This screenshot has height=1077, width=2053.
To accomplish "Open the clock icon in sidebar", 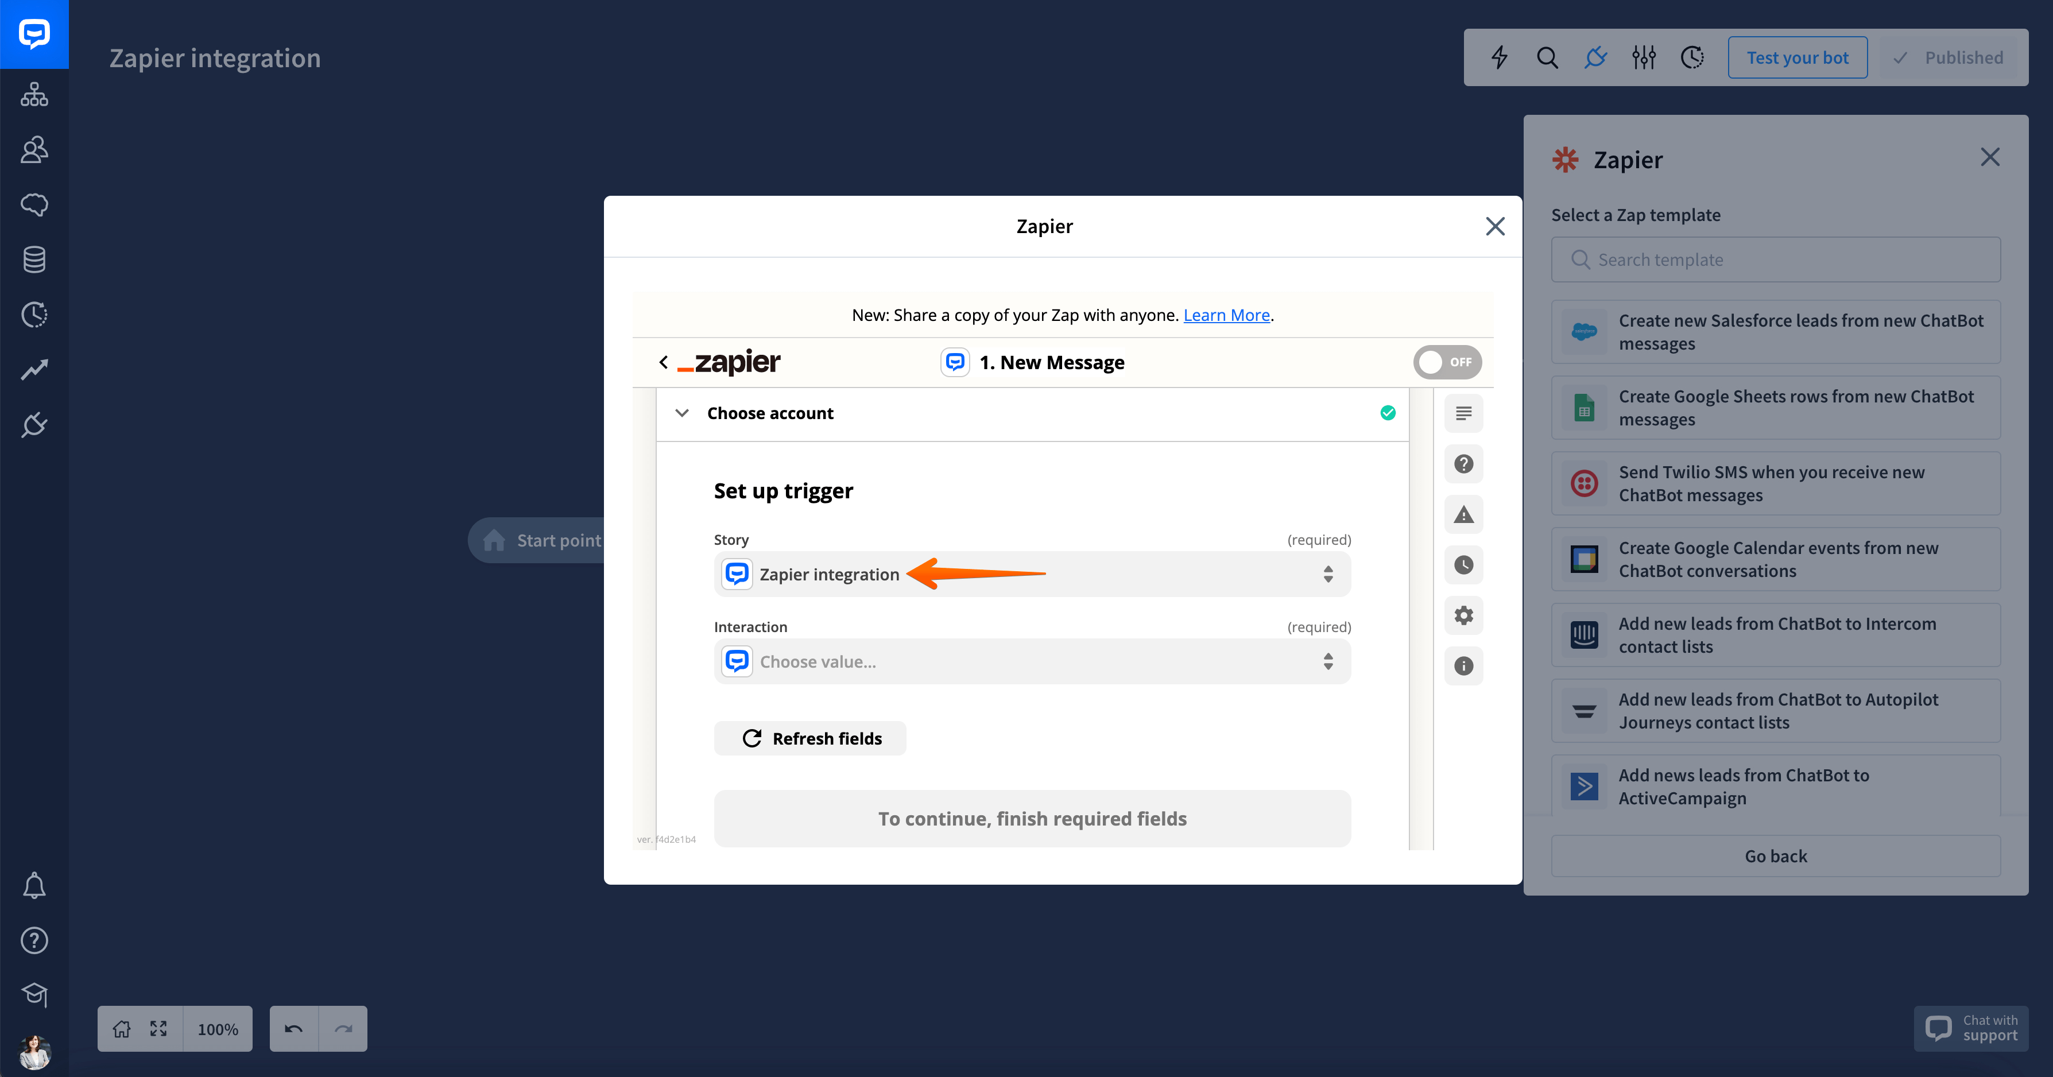I will (34, 315).
